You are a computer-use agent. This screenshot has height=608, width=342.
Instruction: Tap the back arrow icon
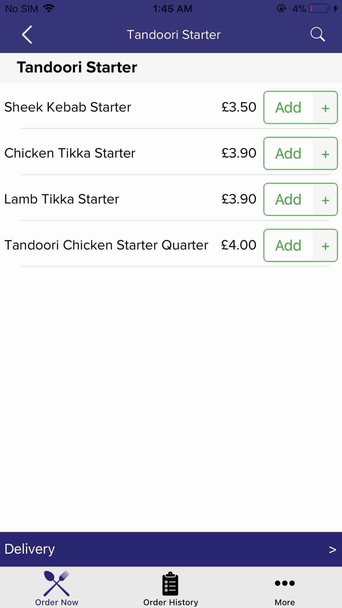(x=27, y=35)
